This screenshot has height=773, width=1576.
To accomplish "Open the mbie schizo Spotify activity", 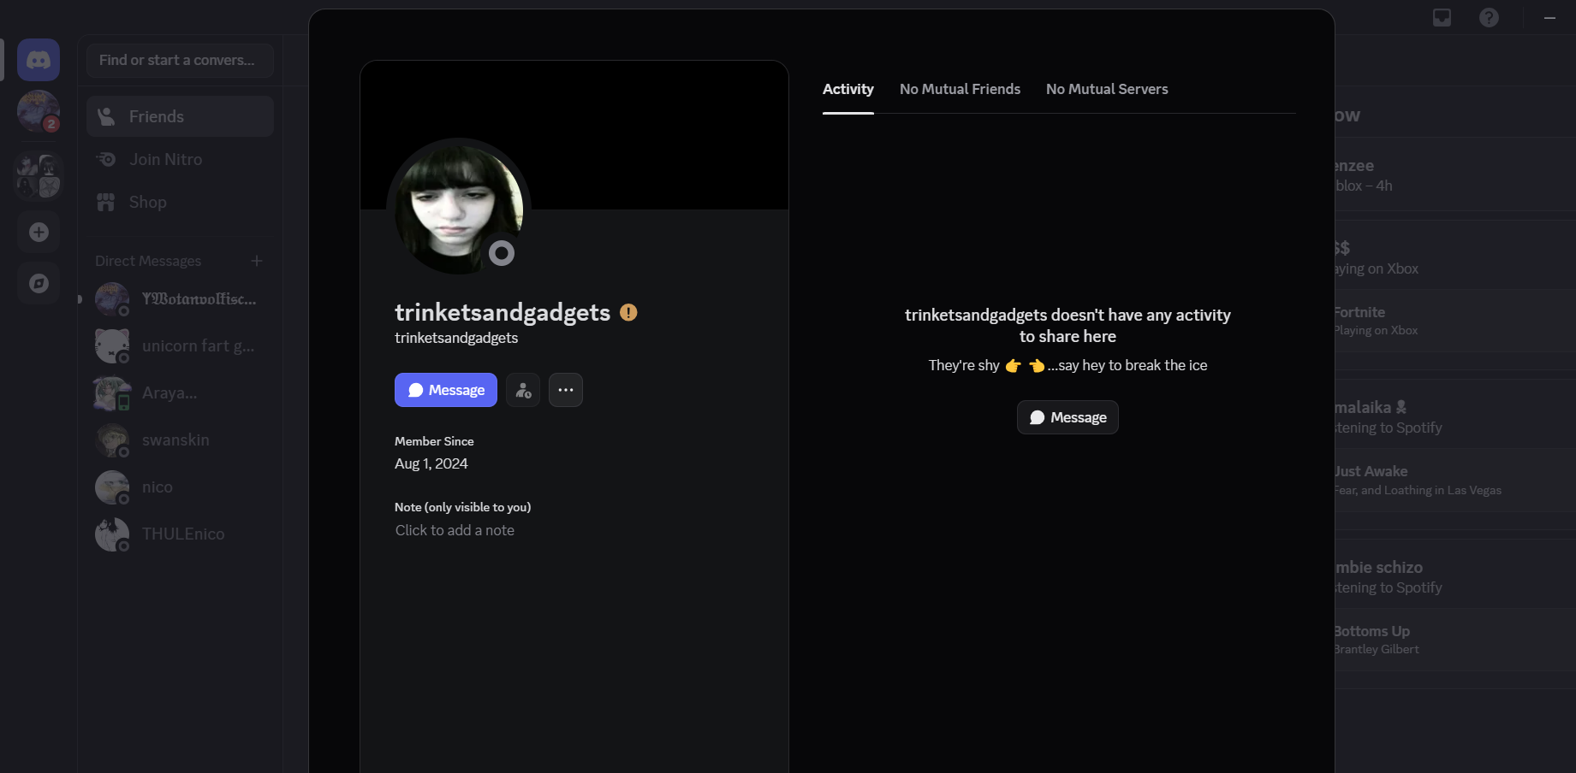I will 1454,577.
